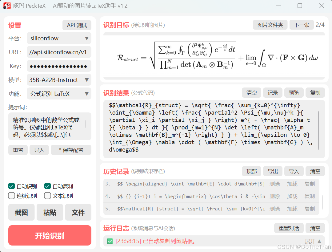Click the green checkmark log status icon
332x252 pixels.
pyautogui.click(x=110, y=241)
